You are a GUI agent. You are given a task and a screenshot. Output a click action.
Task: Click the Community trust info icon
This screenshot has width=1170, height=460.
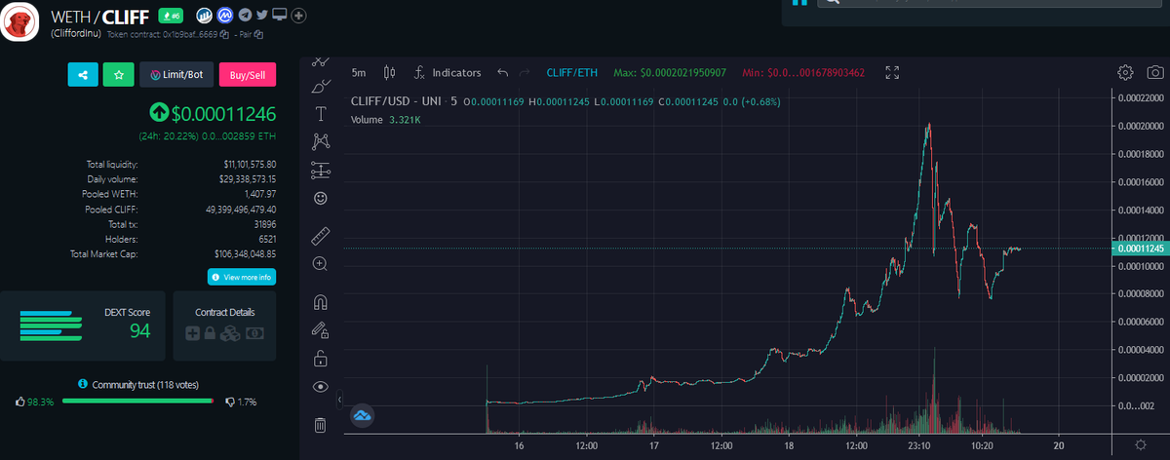click(83, 384)
